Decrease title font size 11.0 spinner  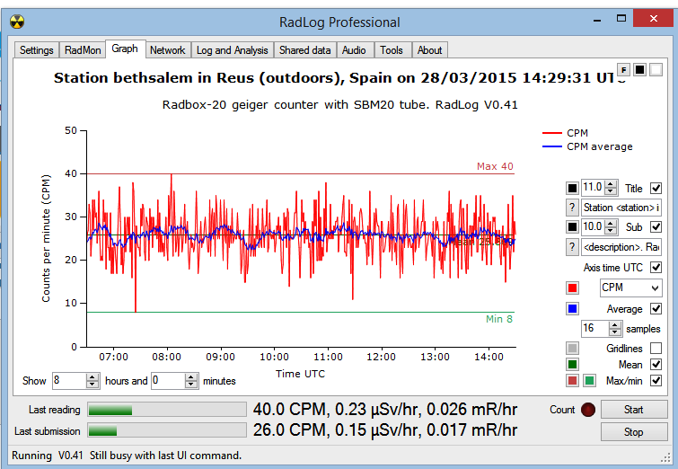[611, 191]
